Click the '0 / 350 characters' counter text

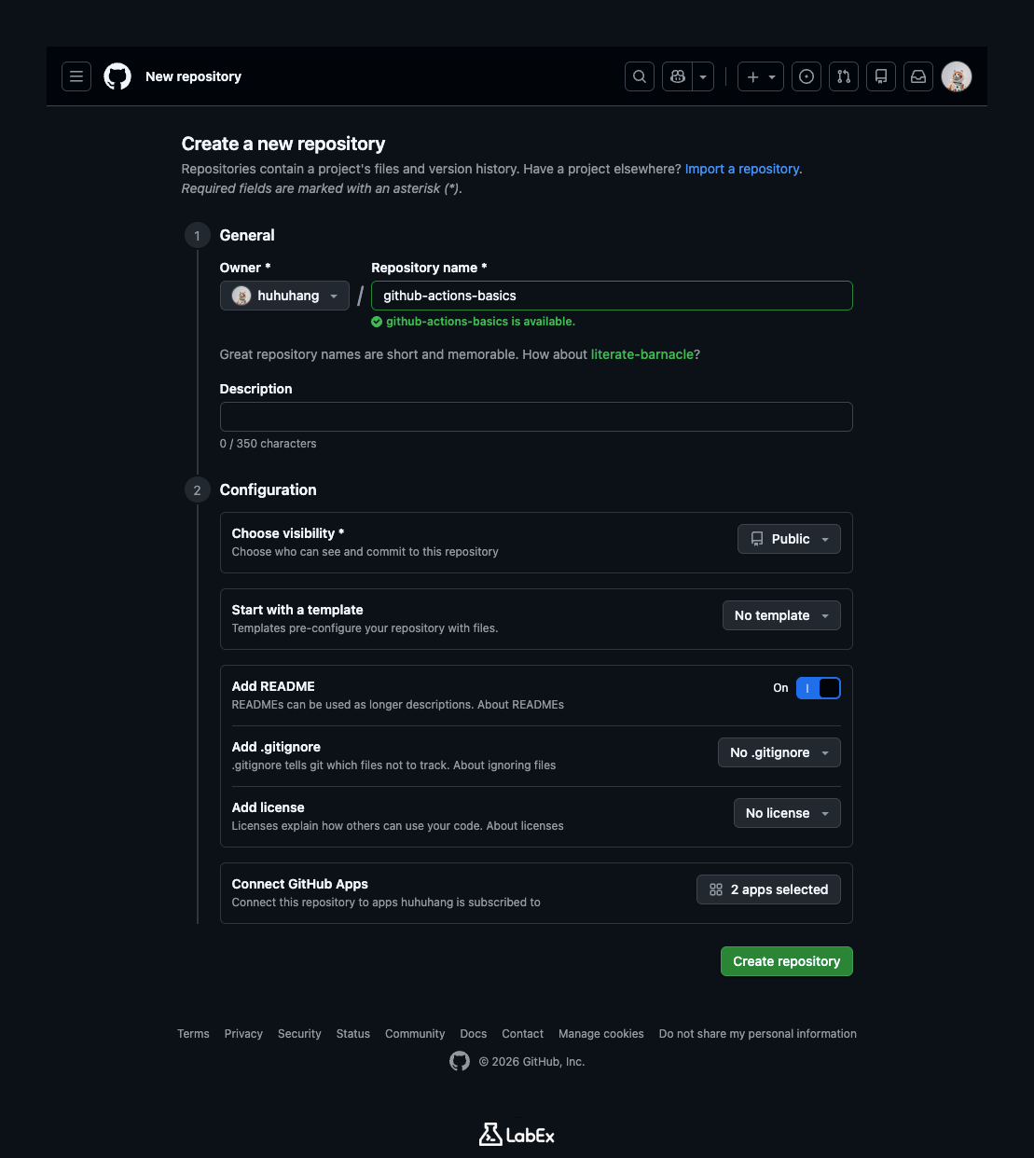269,444
